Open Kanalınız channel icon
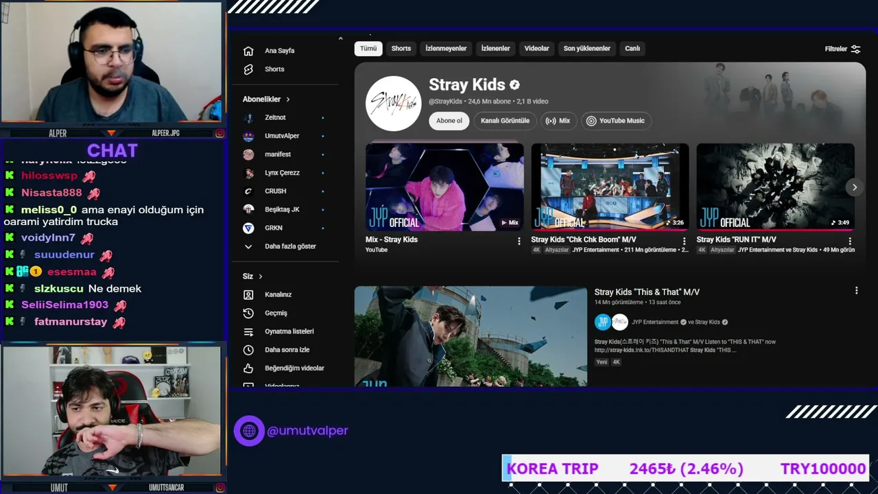Viewport: 878px width, 494px height. [248, 294]
